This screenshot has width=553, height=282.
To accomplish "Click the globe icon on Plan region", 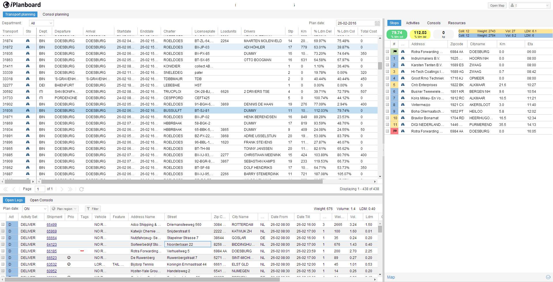I will click(x=54, y=209).
